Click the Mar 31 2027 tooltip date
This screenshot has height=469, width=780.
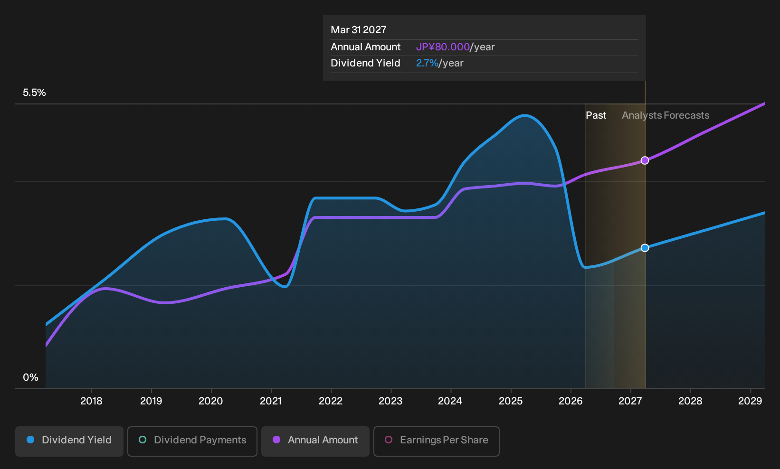[x=359, y=30]
